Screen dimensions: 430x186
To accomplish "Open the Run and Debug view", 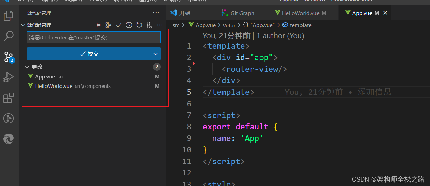I will coord(8,77).
